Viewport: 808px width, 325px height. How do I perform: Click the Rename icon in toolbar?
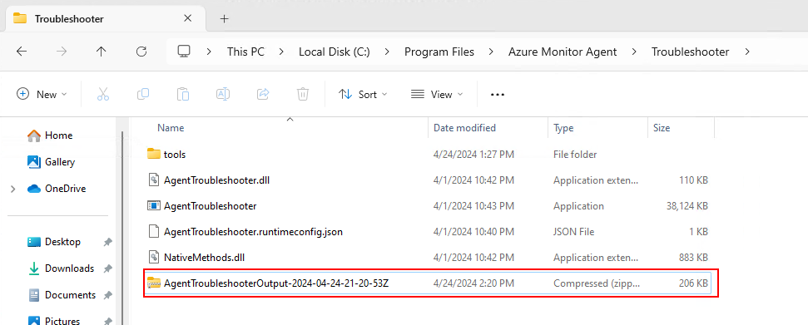223,94
